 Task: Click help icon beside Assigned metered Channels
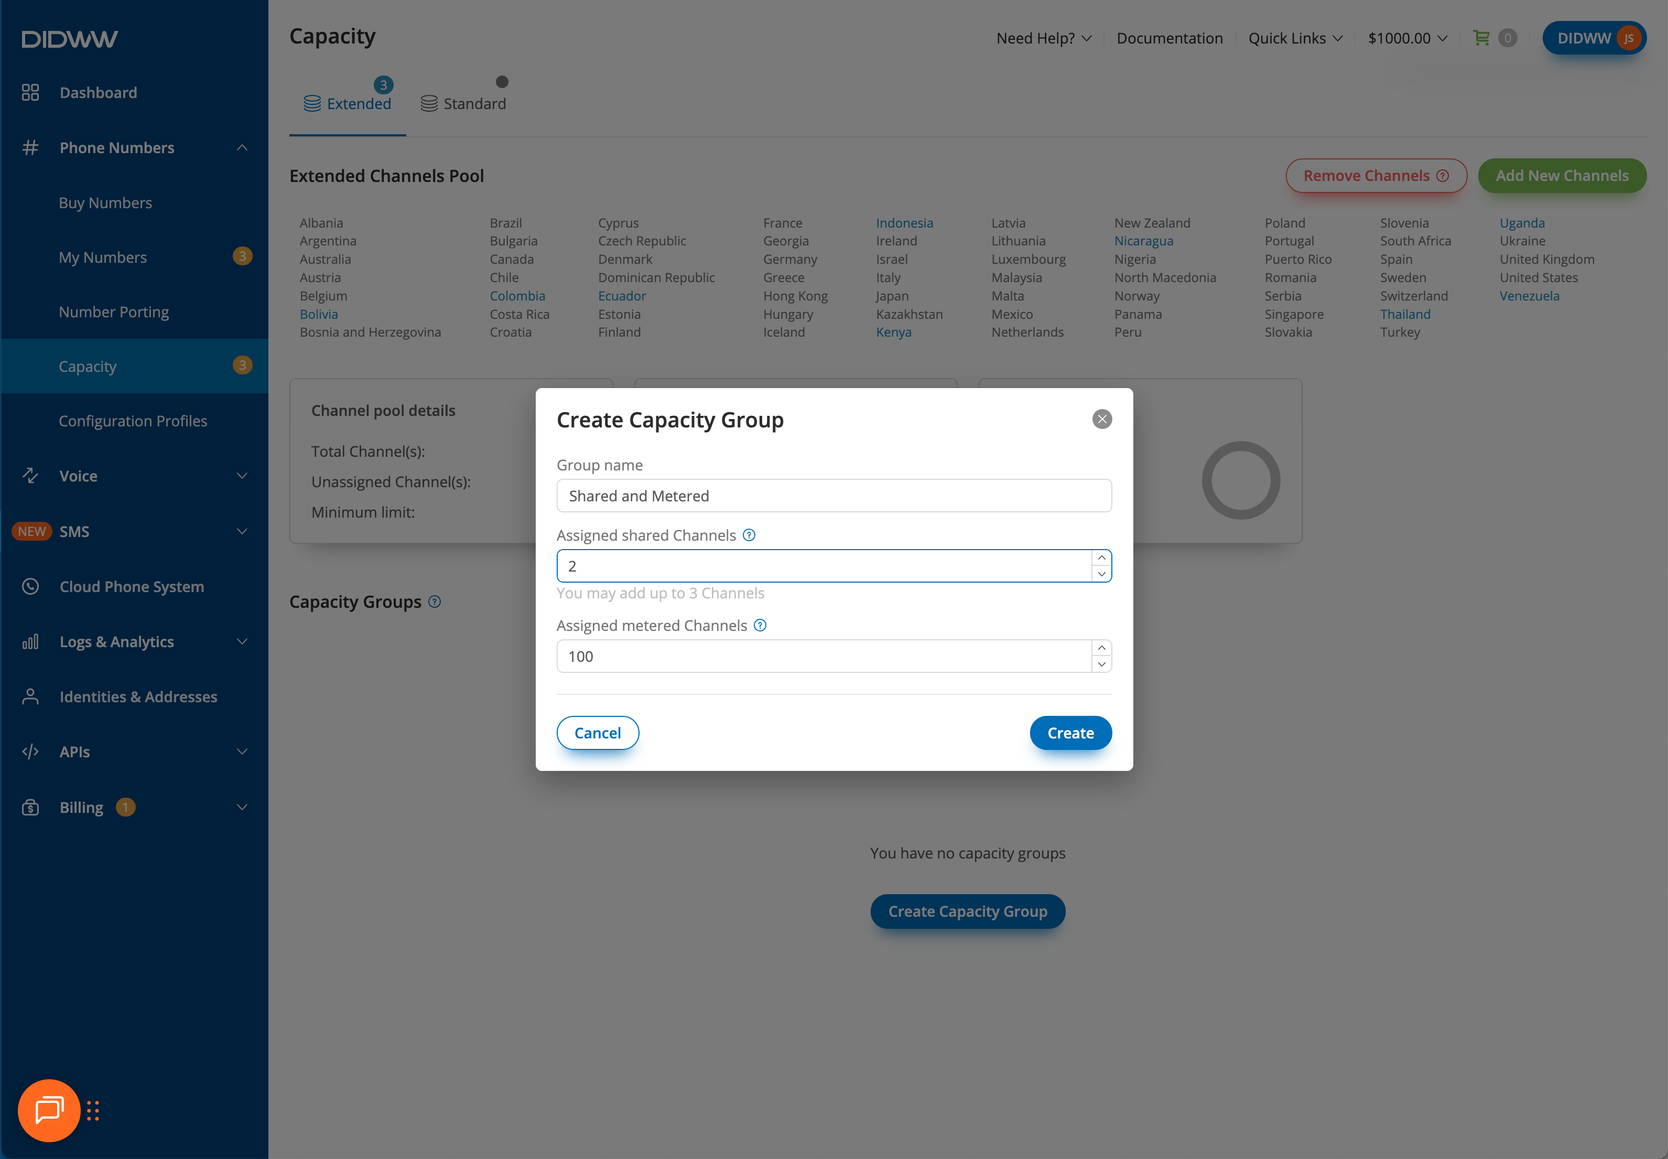(x=760, y=625)
